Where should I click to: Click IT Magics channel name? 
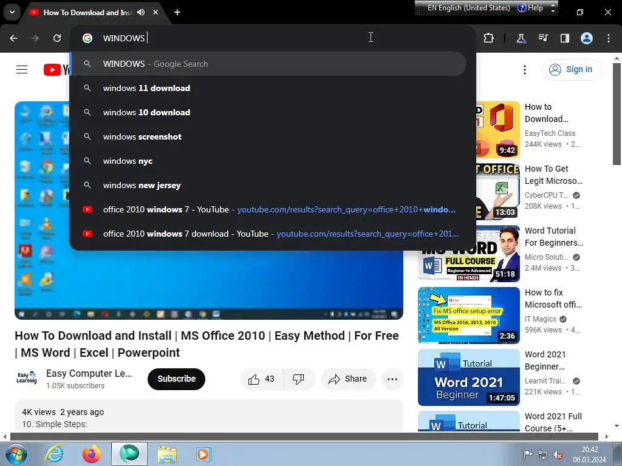540,319
